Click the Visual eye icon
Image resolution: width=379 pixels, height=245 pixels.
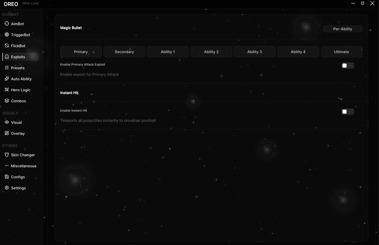(7, 122)
